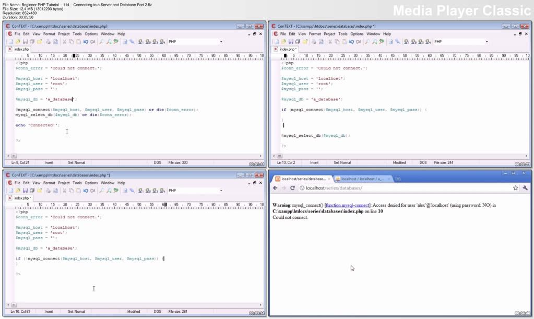Screen dimensions: 534x319
Task: Click macro 4 icon in Ln 13 ConTEXT window
Action: click(428, 42)
